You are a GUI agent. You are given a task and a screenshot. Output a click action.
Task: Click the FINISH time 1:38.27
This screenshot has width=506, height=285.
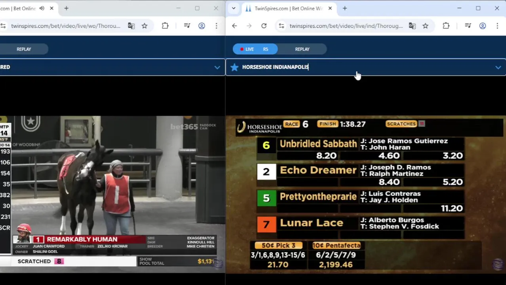[x=352, y=124]
